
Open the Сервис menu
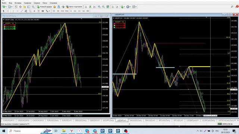[x=37, y=3]
